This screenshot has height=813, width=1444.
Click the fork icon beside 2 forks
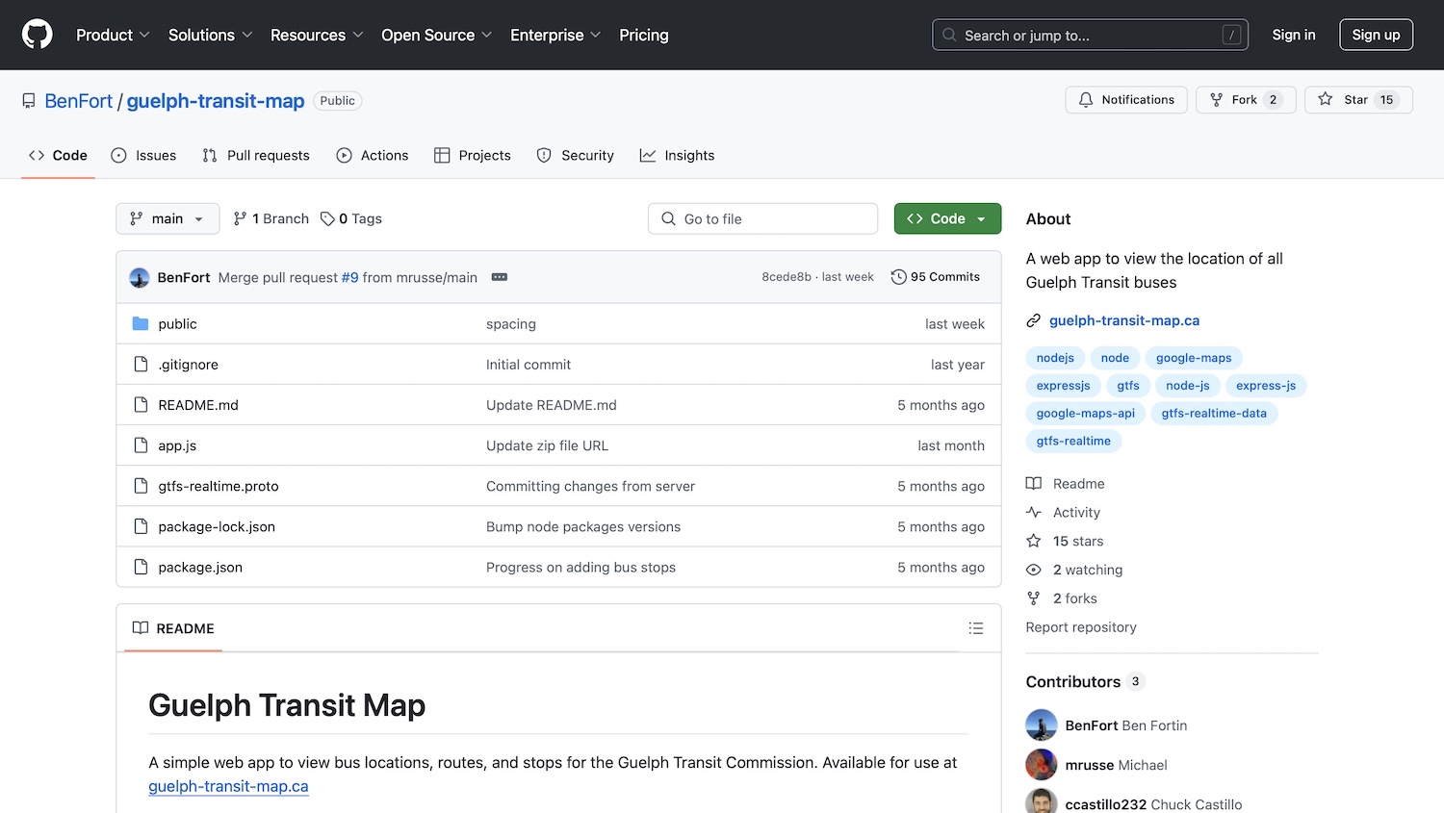[x=1034, y=598]
